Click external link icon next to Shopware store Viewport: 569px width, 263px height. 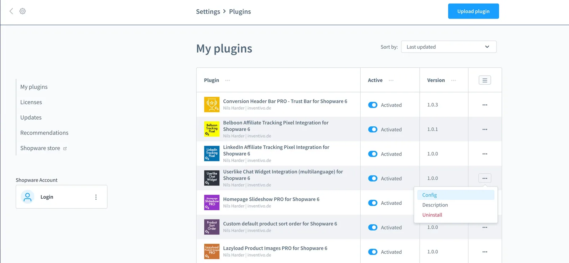click(x=65, y=148)
